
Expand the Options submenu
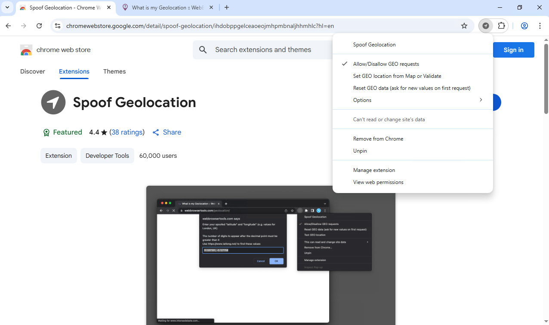pos(413,100)
